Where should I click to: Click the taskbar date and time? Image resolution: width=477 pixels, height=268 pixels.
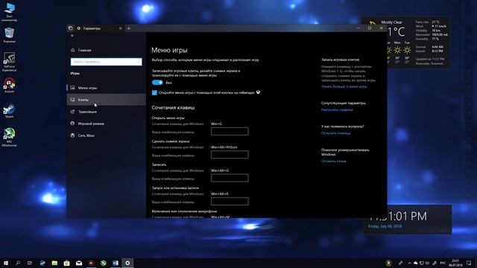[455, 263]
